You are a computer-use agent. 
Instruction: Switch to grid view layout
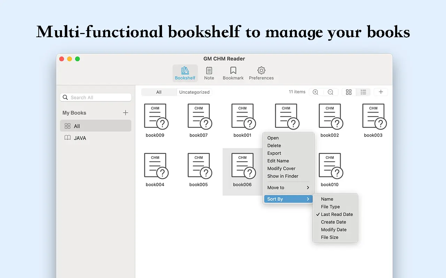(349, 92)
